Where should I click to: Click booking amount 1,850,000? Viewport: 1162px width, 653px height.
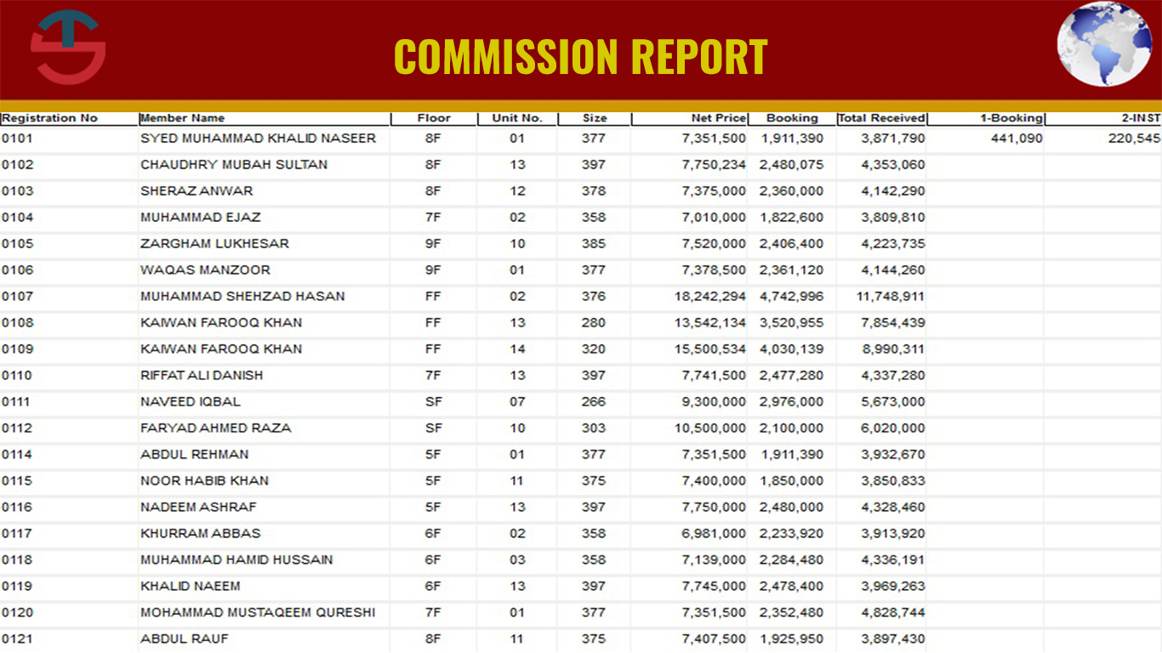(792, 480)
